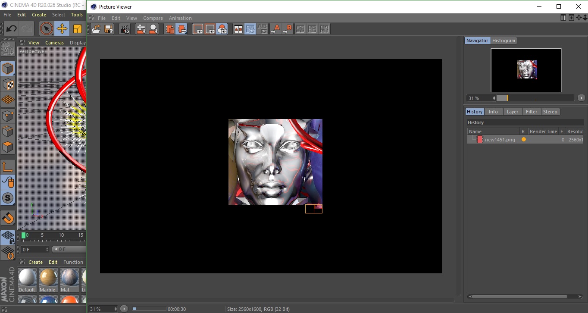Click the Navigator zoom percentage spinner arrows
The height and width of the screenshot is (313, 588).
click(493, 98)
